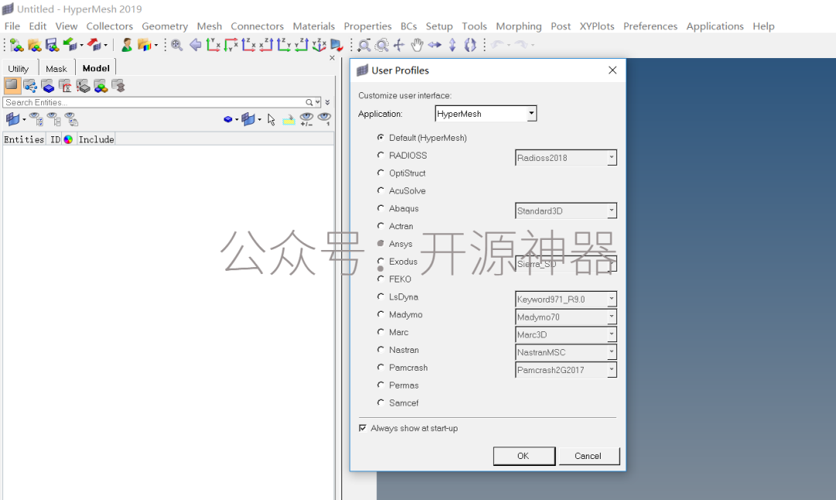Viewport: 836px width, 500px height.
Task: Toggle Always show at start-up checkbox
Action: (x=362, y=428)
